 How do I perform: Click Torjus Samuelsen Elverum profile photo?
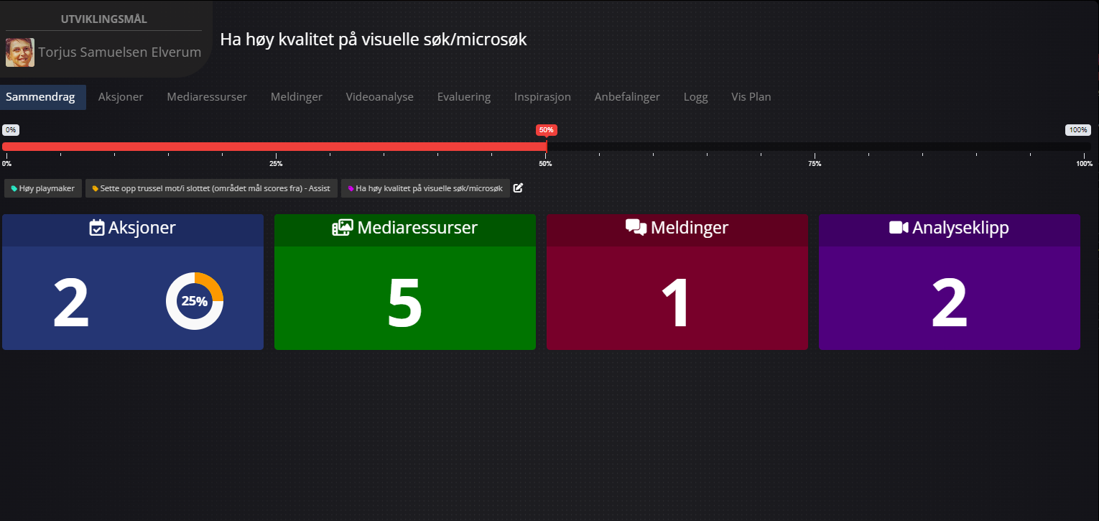tap(20, 52)
